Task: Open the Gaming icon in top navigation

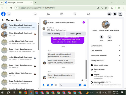Action: pos(88,14)
